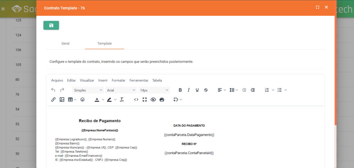Open the Simples paragraph style dropdown
Viewport: 354px width, 168px height.
pyautogui.click(x=88, y=90)
